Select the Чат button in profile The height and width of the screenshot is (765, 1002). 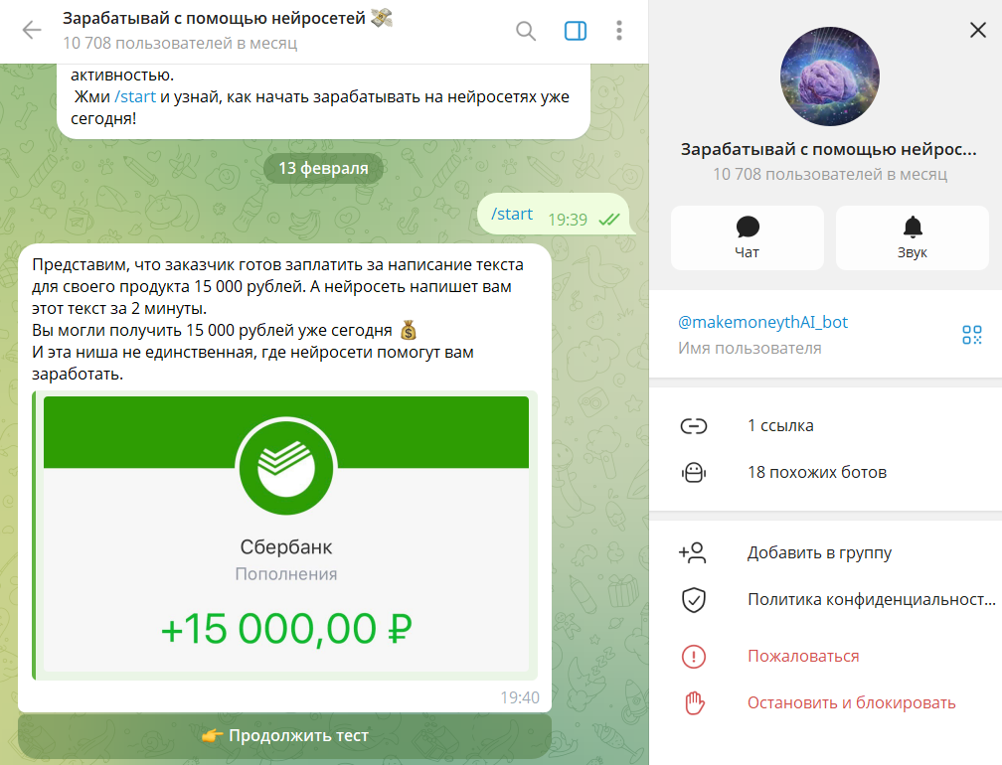[x=748, y=237]
